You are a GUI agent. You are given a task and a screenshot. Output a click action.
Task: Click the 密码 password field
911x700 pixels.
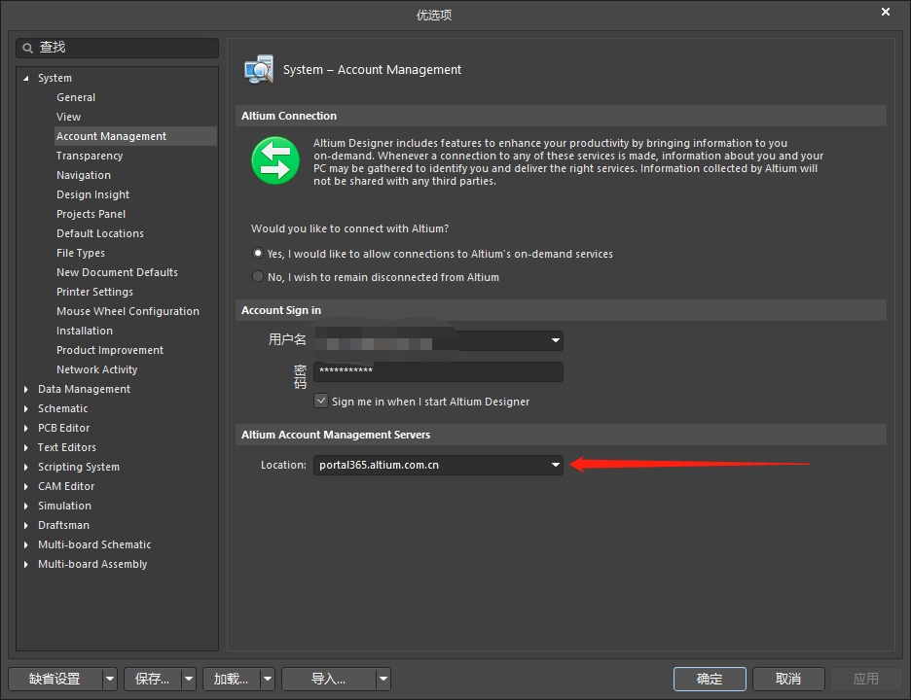(438, 371)
